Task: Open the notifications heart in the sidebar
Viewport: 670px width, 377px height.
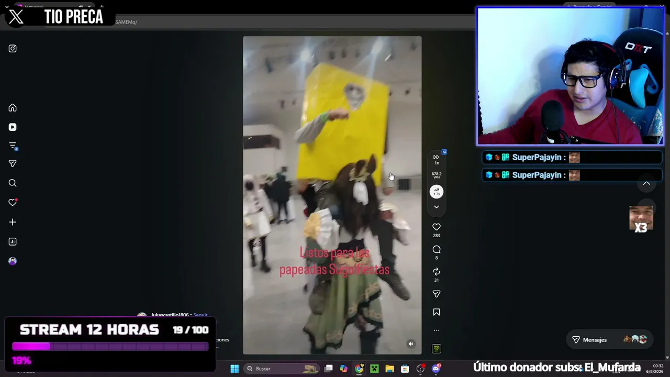Action: [x=13, y=203]
